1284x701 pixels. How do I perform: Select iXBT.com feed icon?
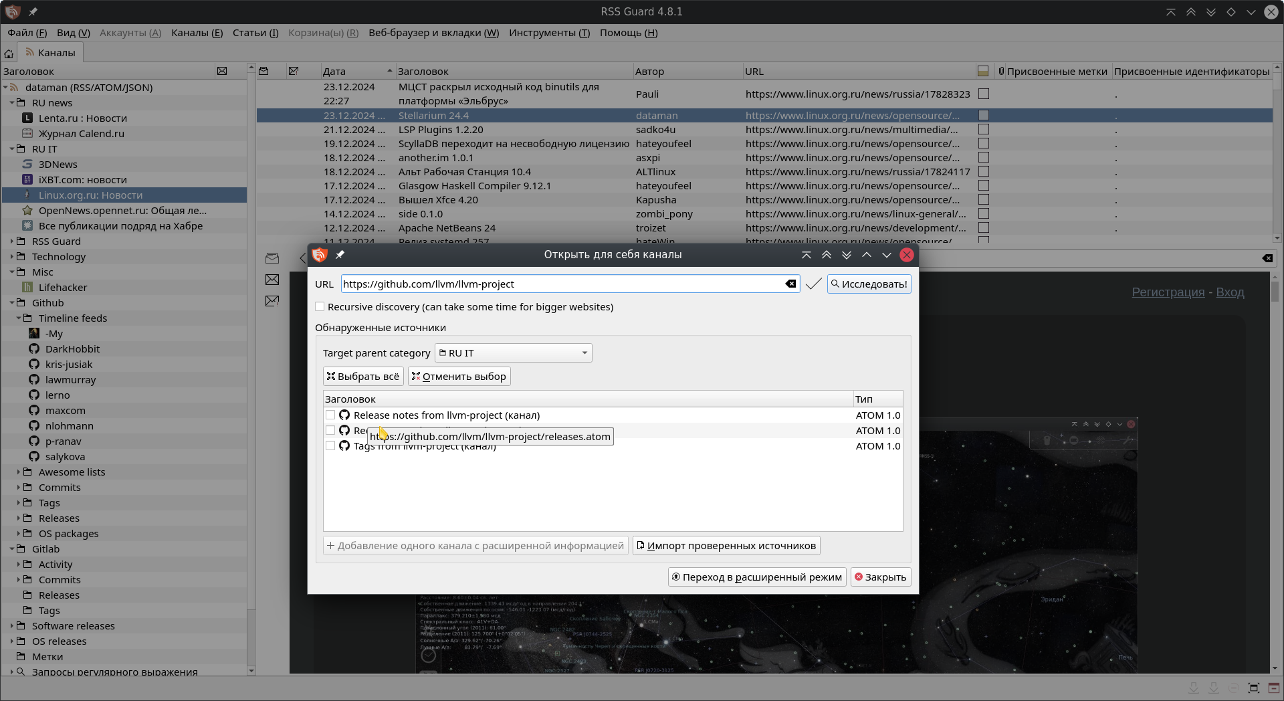(x=27, y=180)
